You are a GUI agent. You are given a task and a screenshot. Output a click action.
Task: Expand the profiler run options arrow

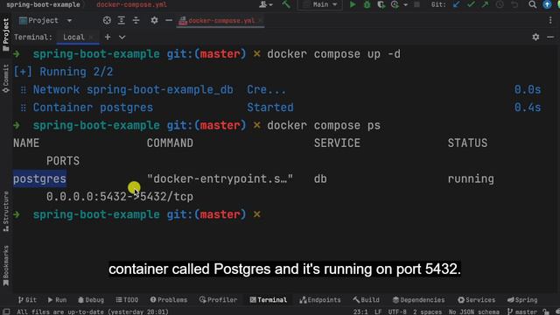pyautogui.click(x=405, y=5)
